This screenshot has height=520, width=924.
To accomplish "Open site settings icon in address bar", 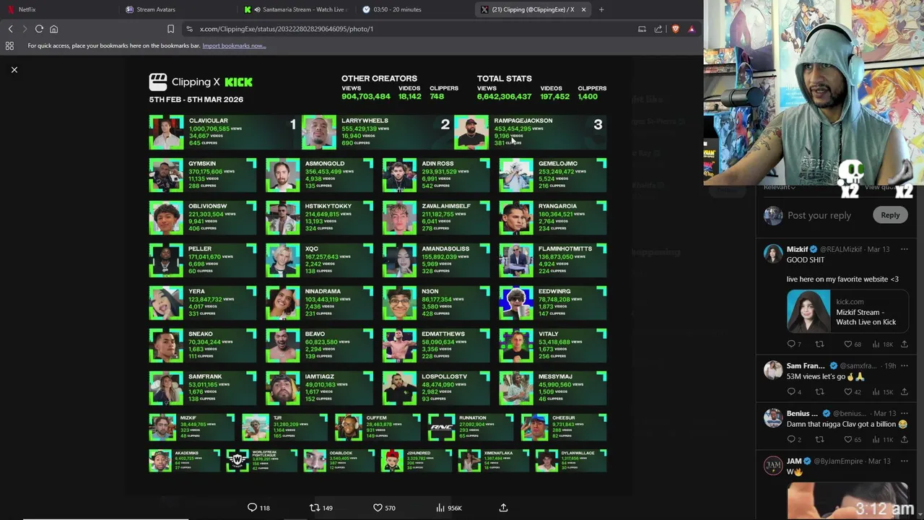I will coord(189,29).
